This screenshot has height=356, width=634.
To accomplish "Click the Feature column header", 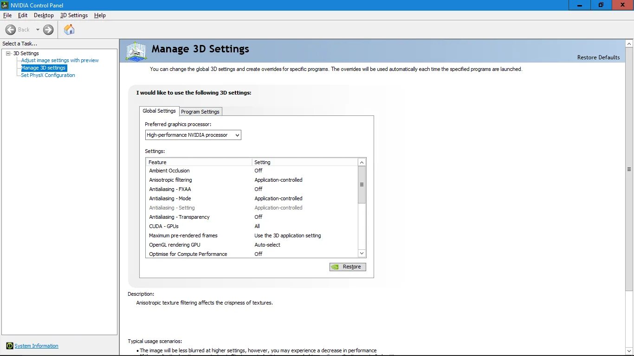I will click(x=199, y=162).
